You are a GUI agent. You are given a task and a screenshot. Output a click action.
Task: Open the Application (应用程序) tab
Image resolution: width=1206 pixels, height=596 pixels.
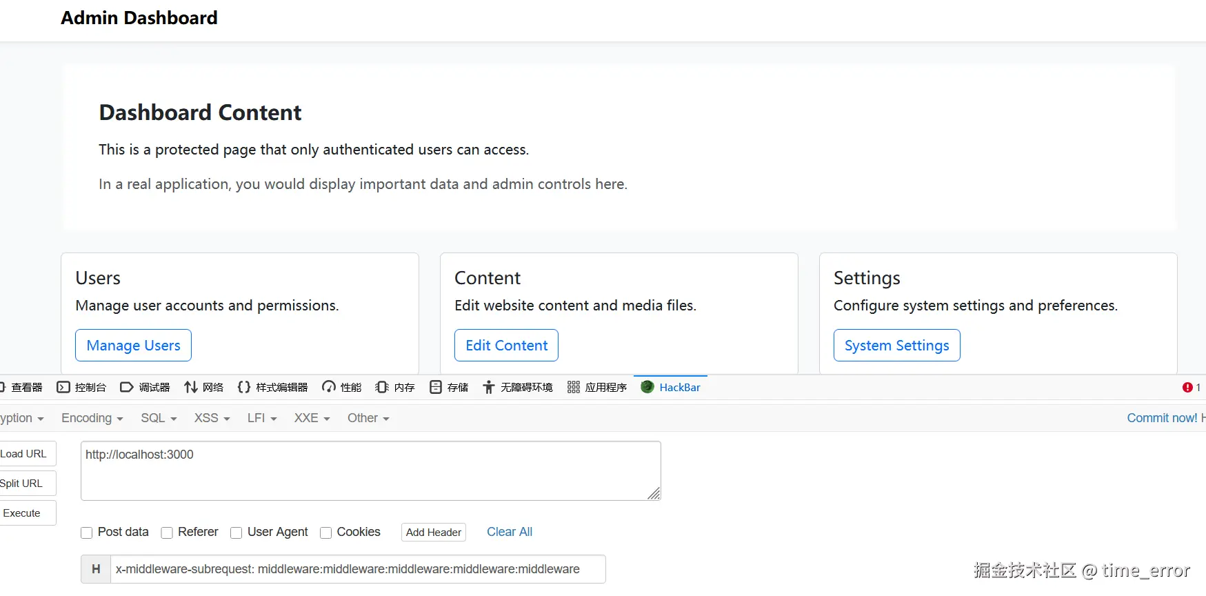597,388
